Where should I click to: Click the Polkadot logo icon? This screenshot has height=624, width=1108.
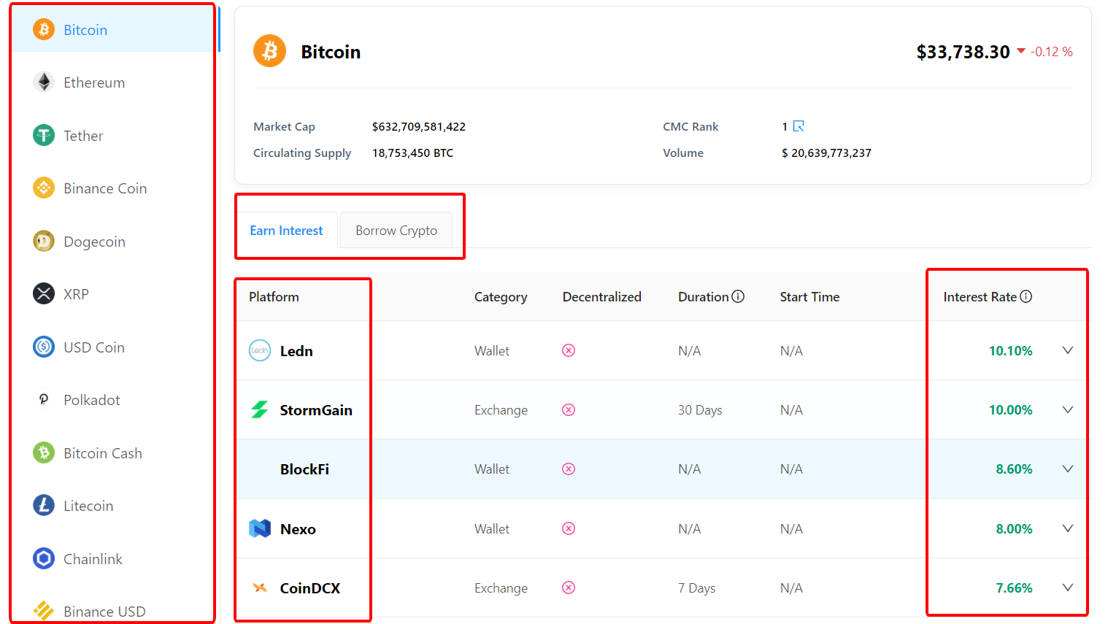(x=44, y=400)
